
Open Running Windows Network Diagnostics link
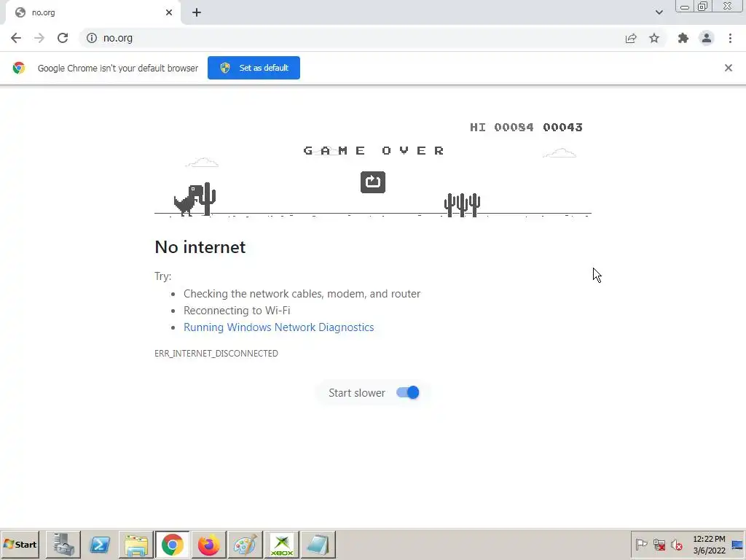[279, 327]
